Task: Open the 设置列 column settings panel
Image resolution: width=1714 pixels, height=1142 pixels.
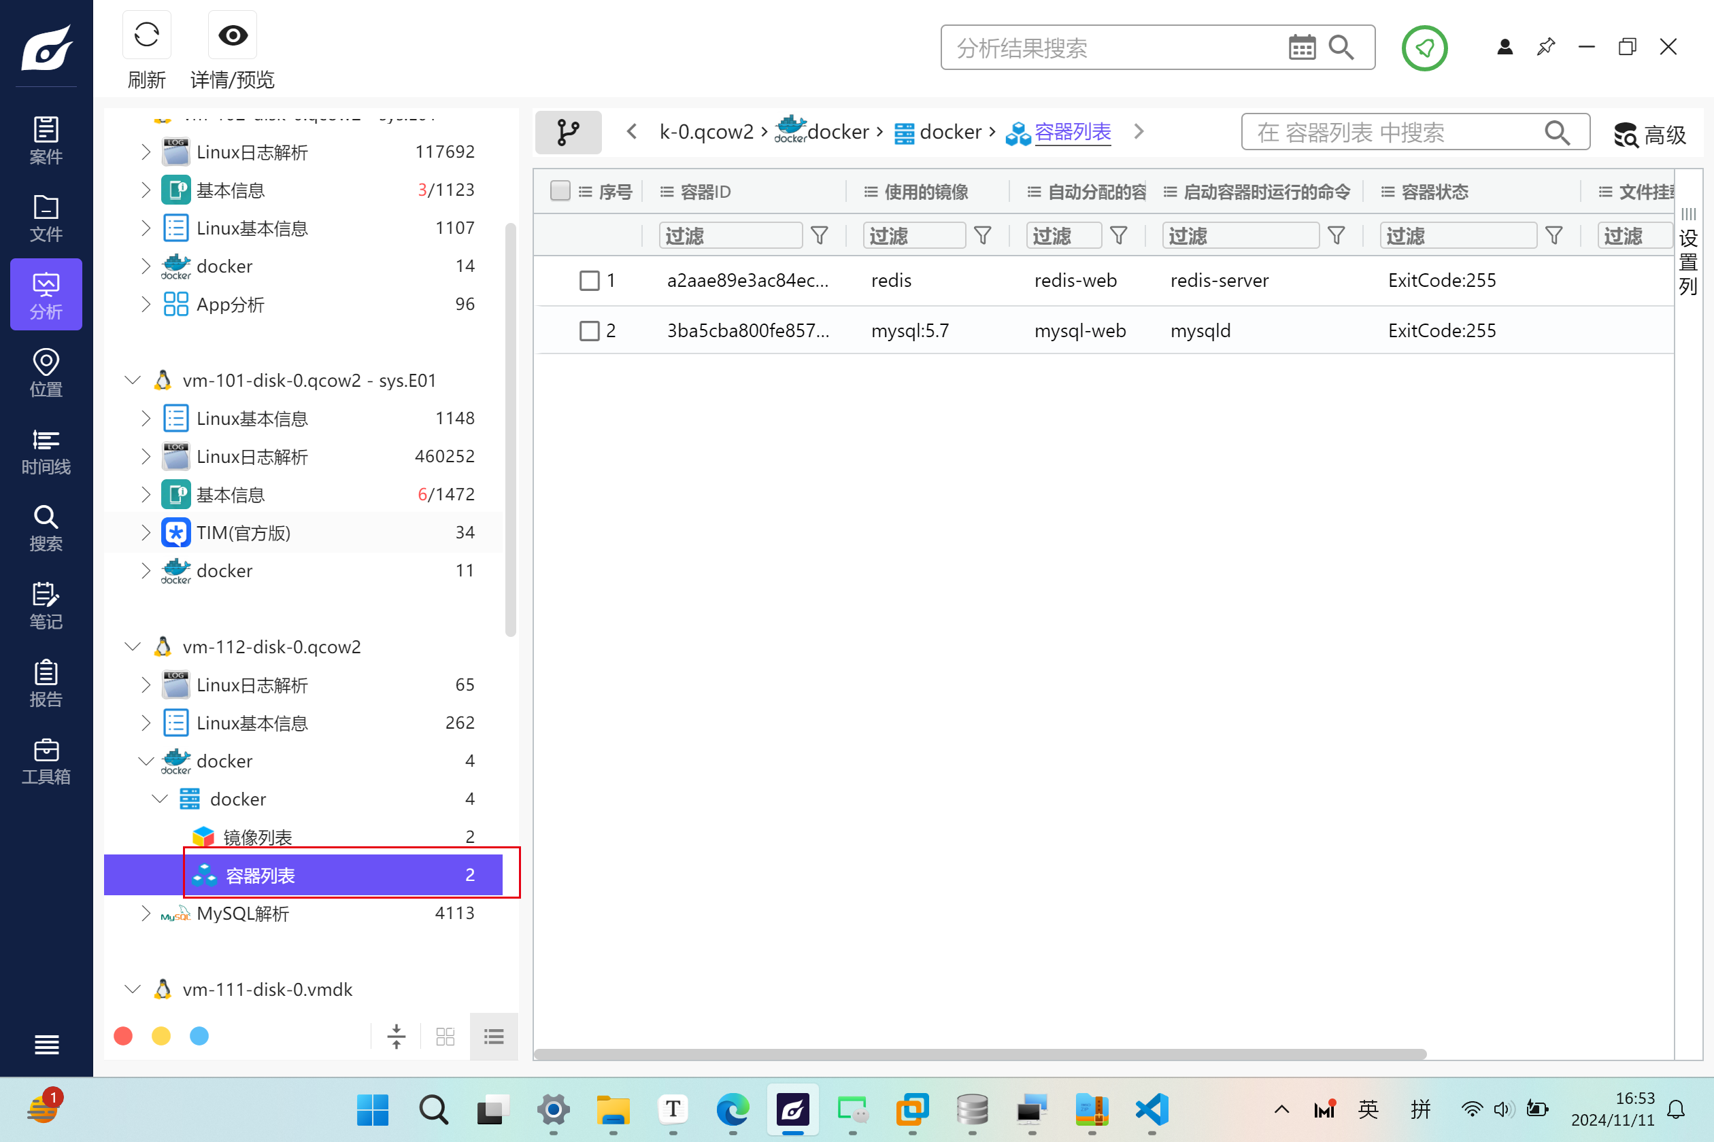Action: (1687, 252)
